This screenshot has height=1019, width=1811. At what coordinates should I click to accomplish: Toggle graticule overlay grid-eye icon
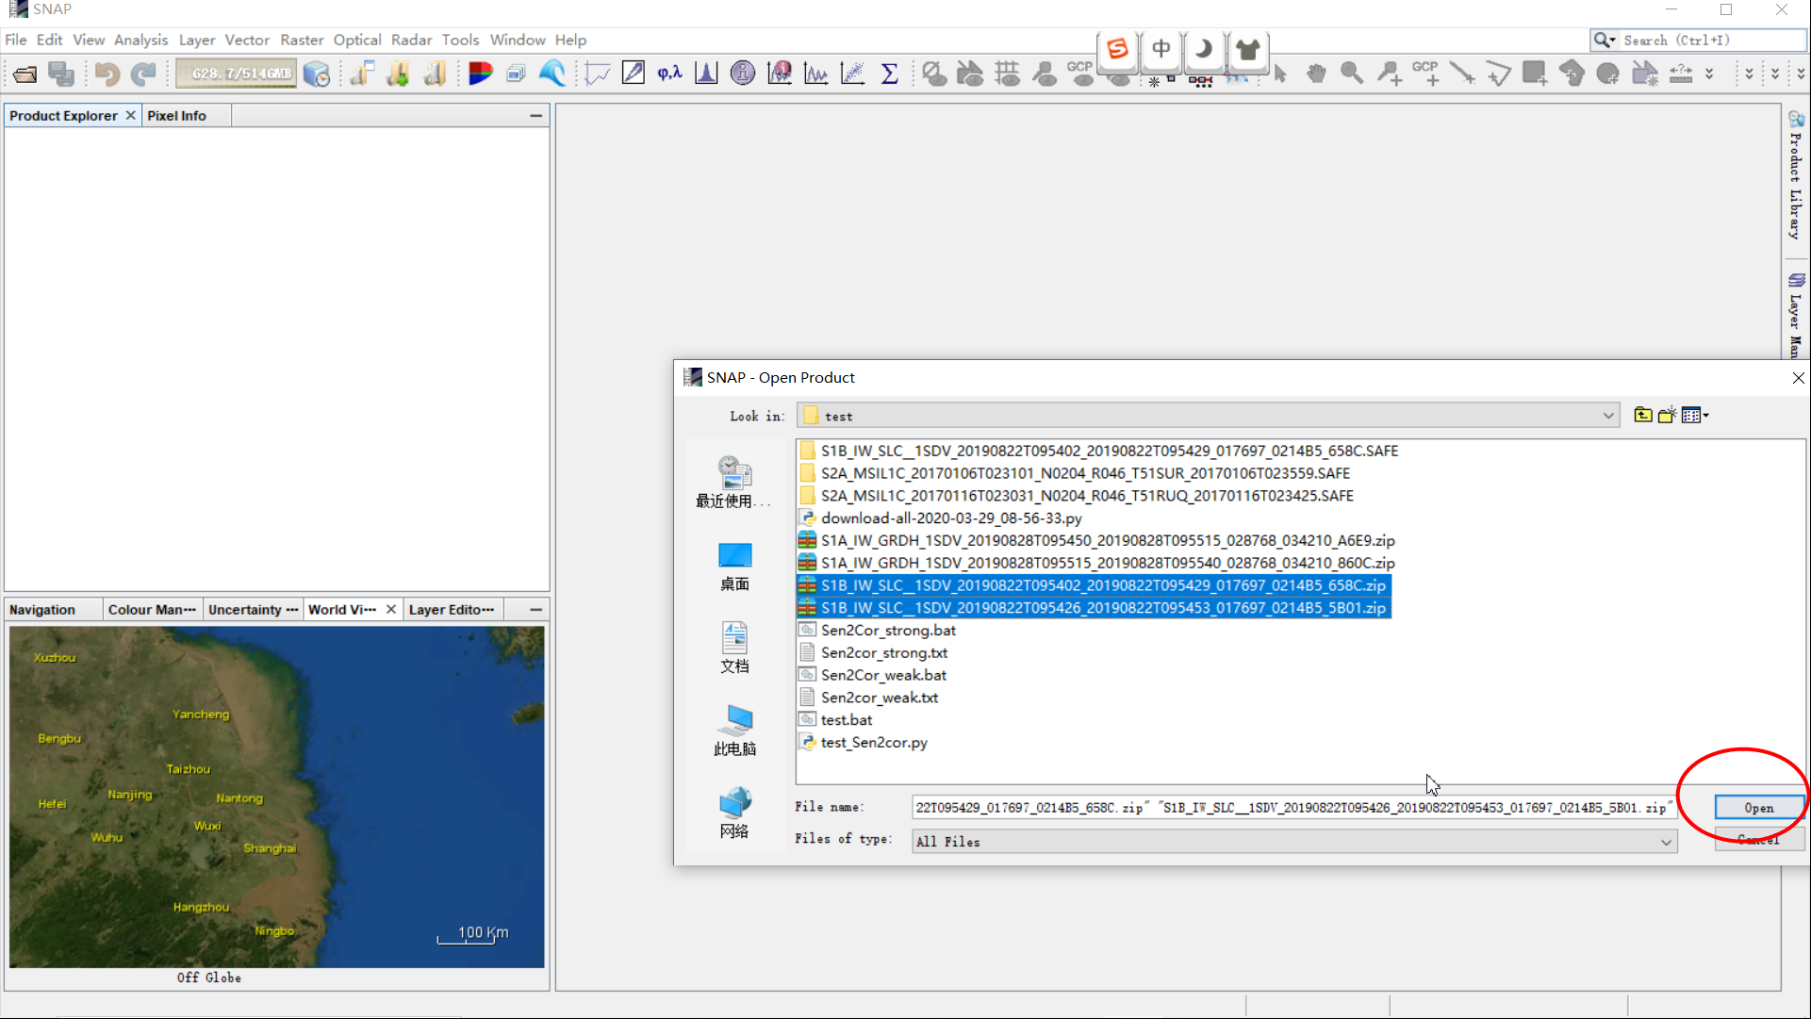1008,74
